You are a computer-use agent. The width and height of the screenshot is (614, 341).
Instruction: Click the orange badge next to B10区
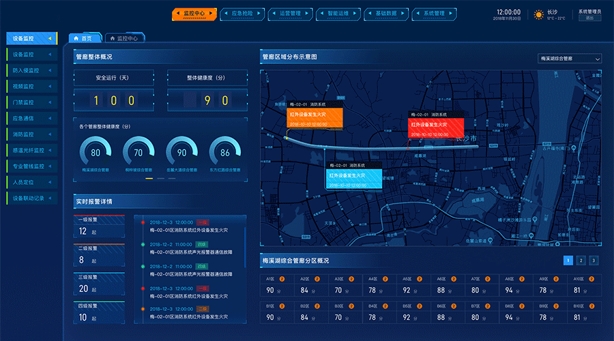click(x=591, y=306)
